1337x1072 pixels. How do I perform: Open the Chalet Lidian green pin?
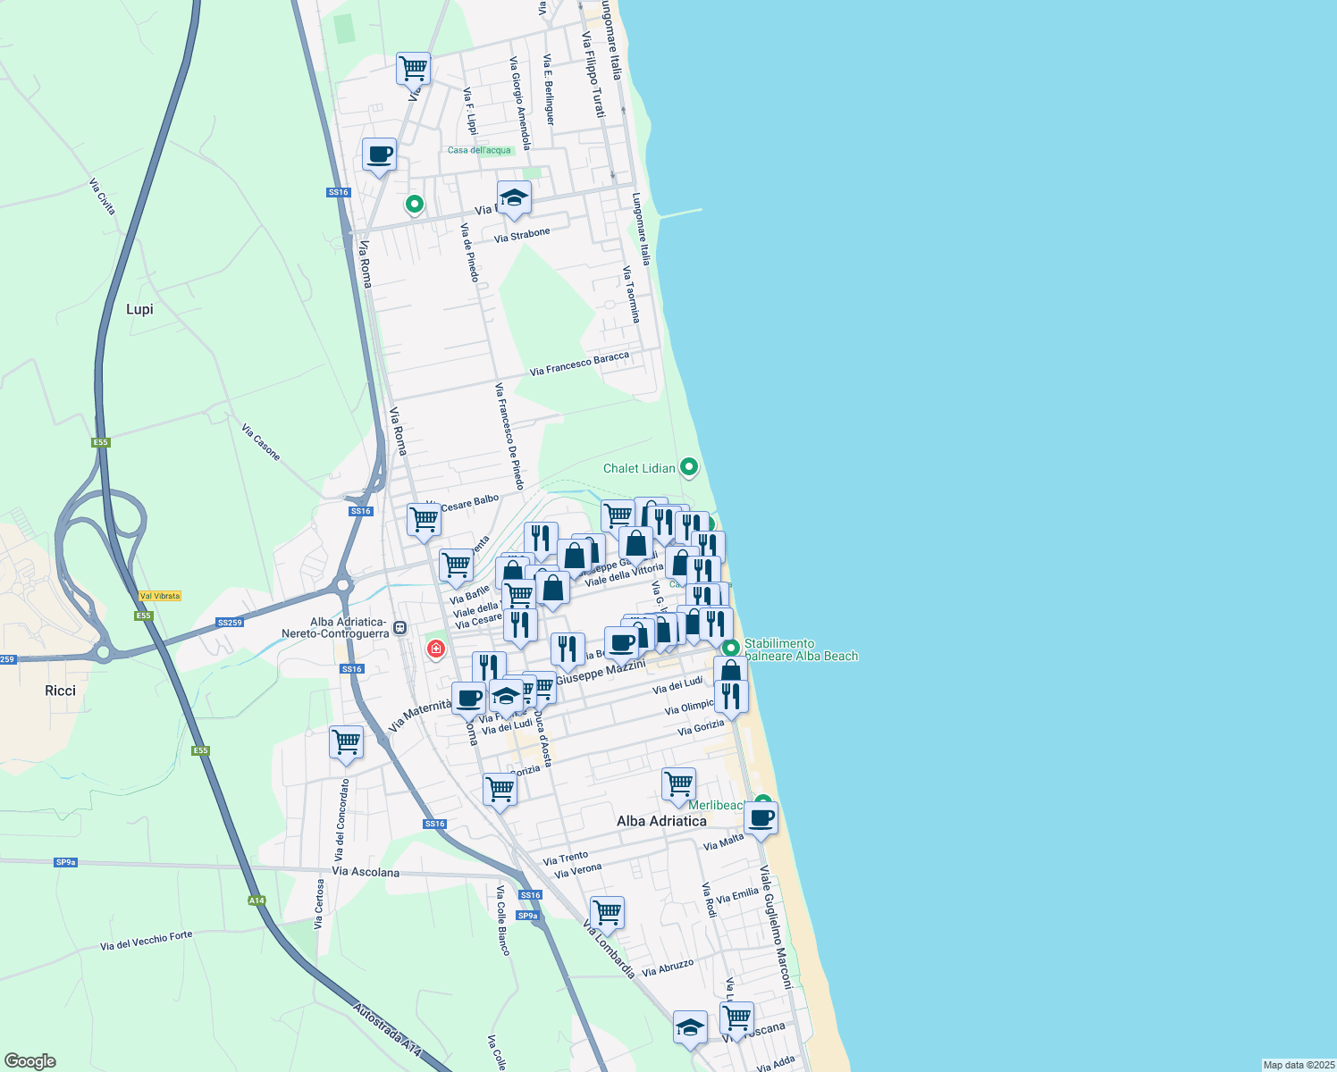(689, 466)
